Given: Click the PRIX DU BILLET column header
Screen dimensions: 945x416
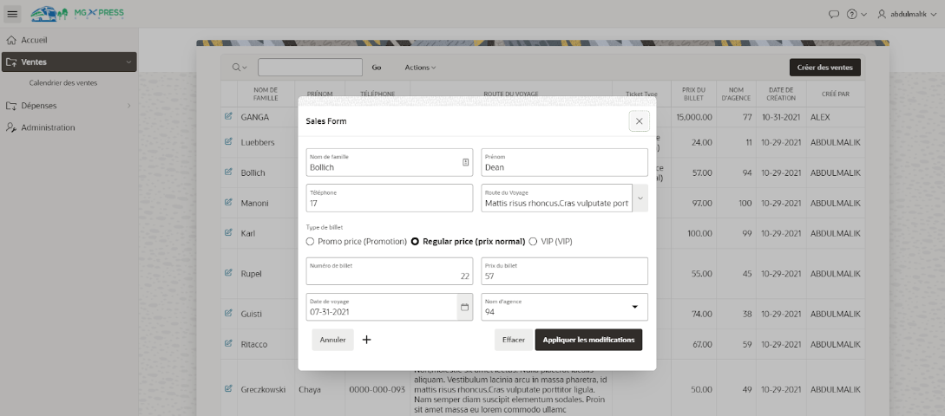Looking at the screenshot, I should tap(693, 94).
